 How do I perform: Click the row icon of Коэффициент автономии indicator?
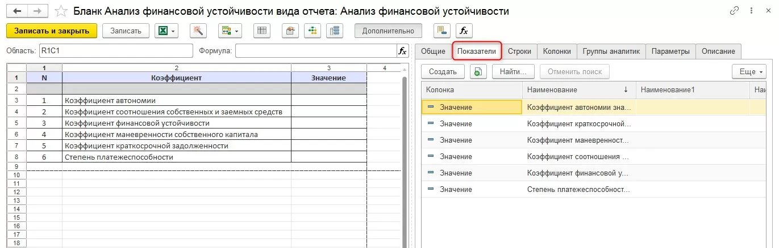(430, 107)
